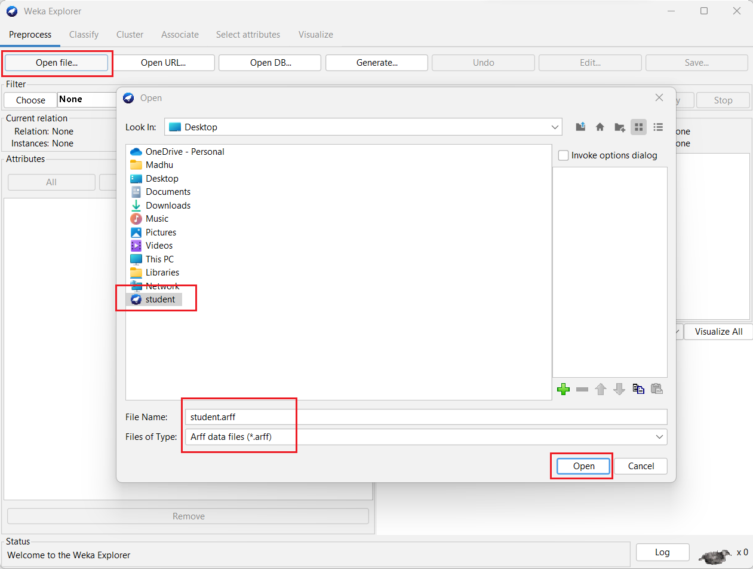This screenshot has width=753, height=569.
Task: Click the Undo button
Action: click(x=483, y=63)
